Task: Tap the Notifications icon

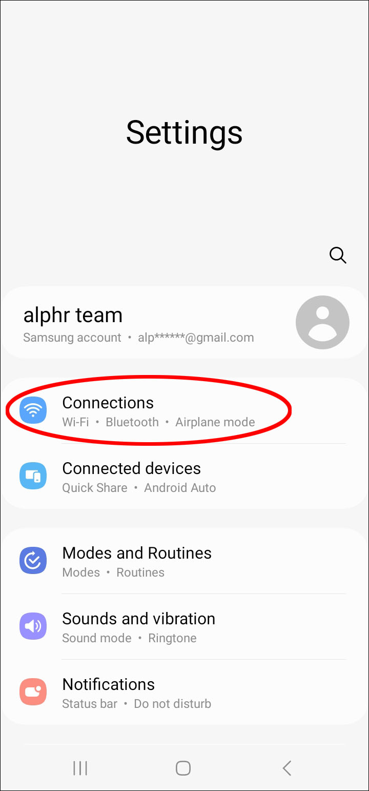Action: 33,692
